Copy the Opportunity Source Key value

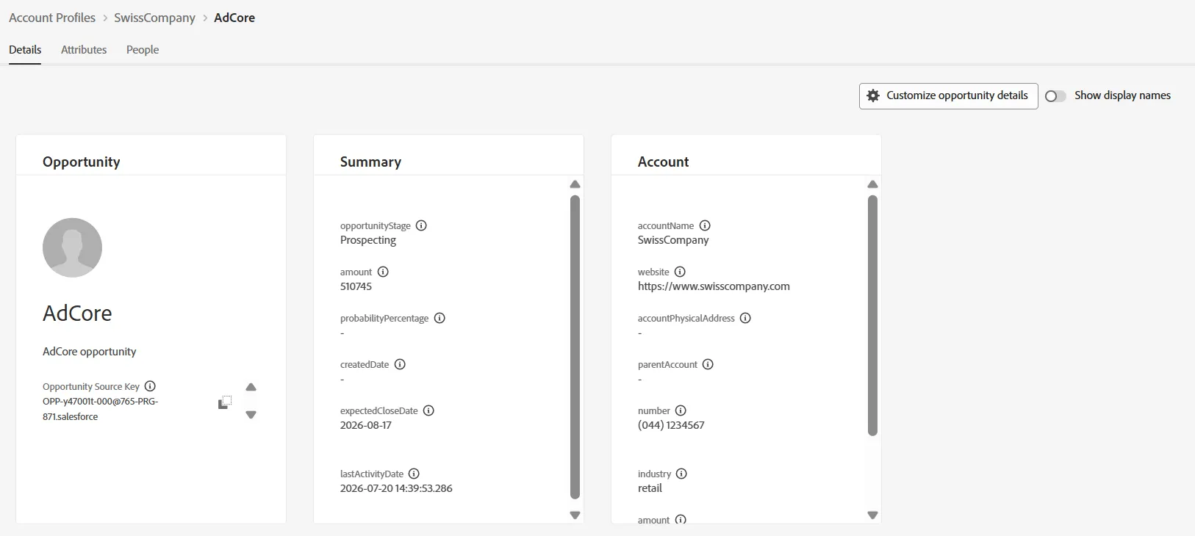(225, 402)
